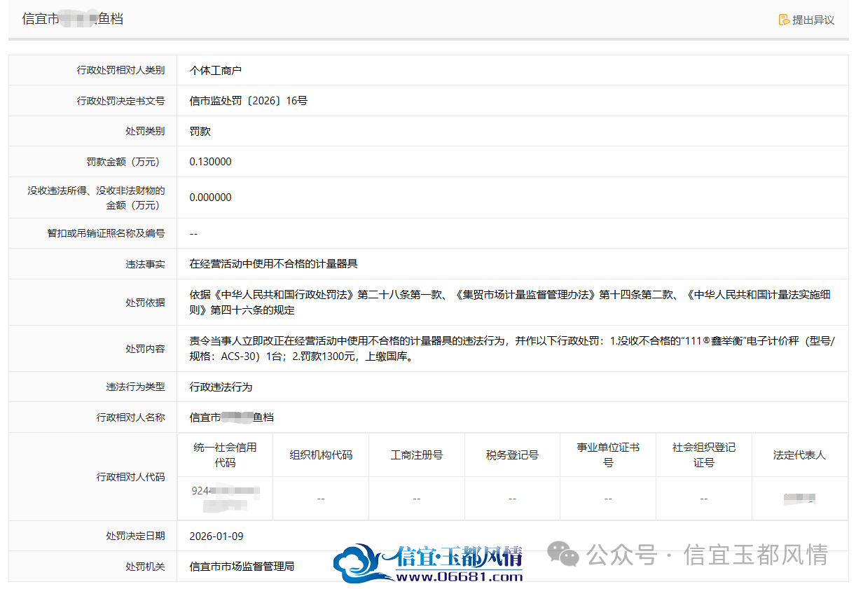This screenshot has width=856, height=589.
Task: Click the 违法事实 description text
Action: point(273,264)
